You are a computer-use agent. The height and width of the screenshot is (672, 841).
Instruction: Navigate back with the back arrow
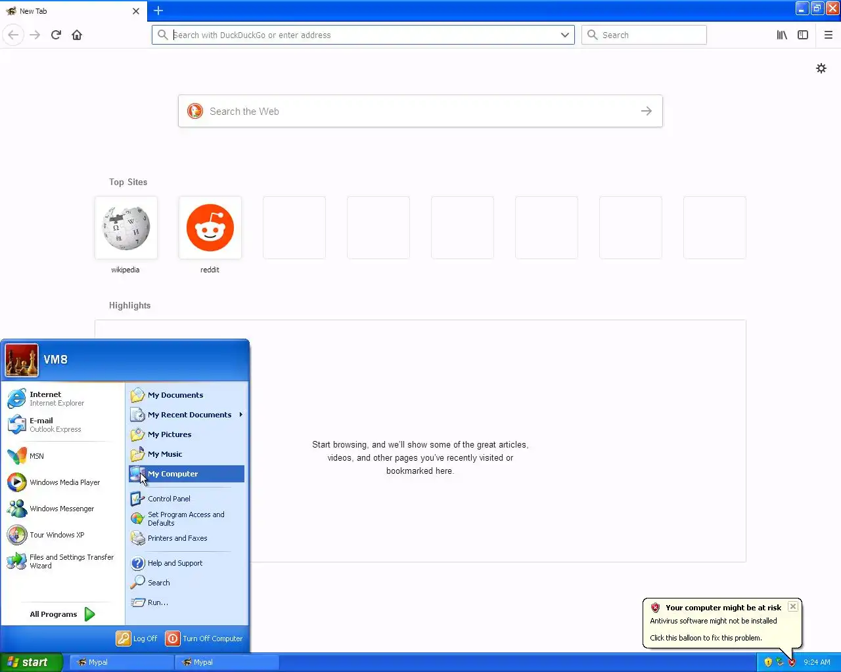[13, 35]
